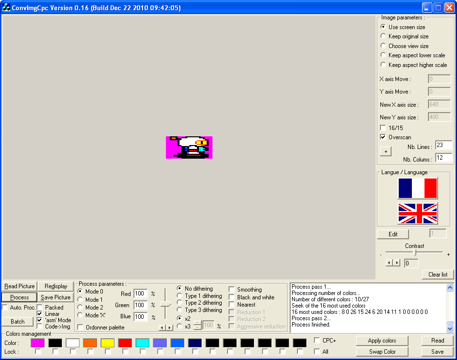457x360 pixels.
Task: Click the RGB slider left arrow button
Action: click(163, 327)
